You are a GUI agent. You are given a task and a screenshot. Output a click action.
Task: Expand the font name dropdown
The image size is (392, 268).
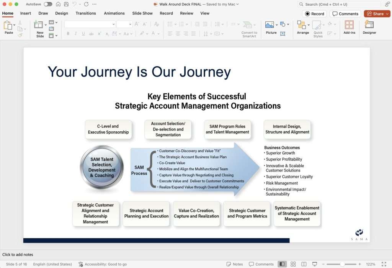[113, 25]
